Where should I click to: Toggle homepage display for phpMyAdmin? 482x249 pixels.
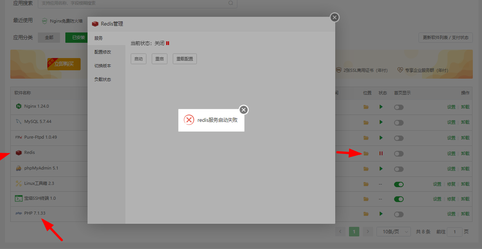pos(399,169)
